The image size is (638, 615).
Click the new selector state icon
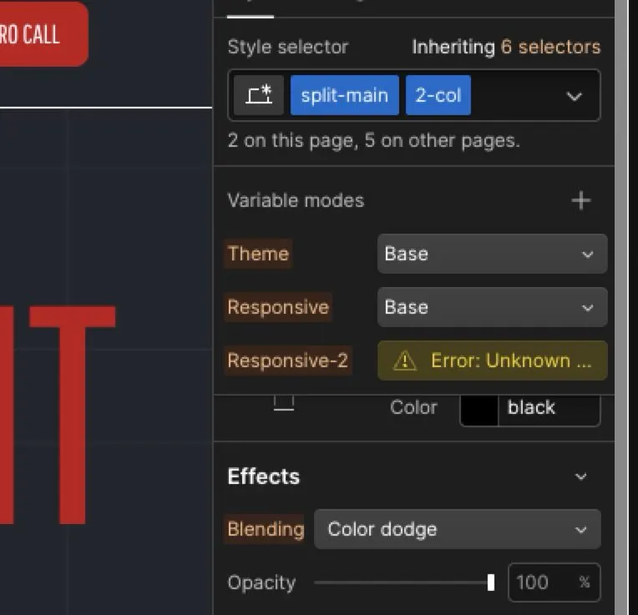[259, 95]
